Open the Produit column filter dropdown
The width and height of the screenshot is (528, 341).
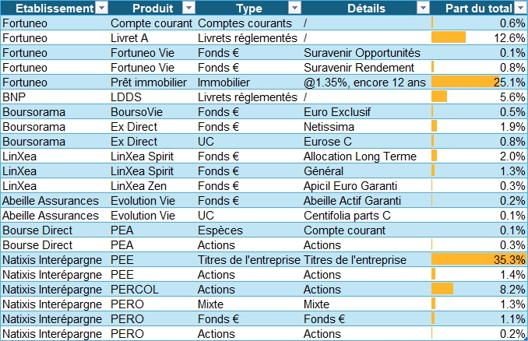point(188,8)
